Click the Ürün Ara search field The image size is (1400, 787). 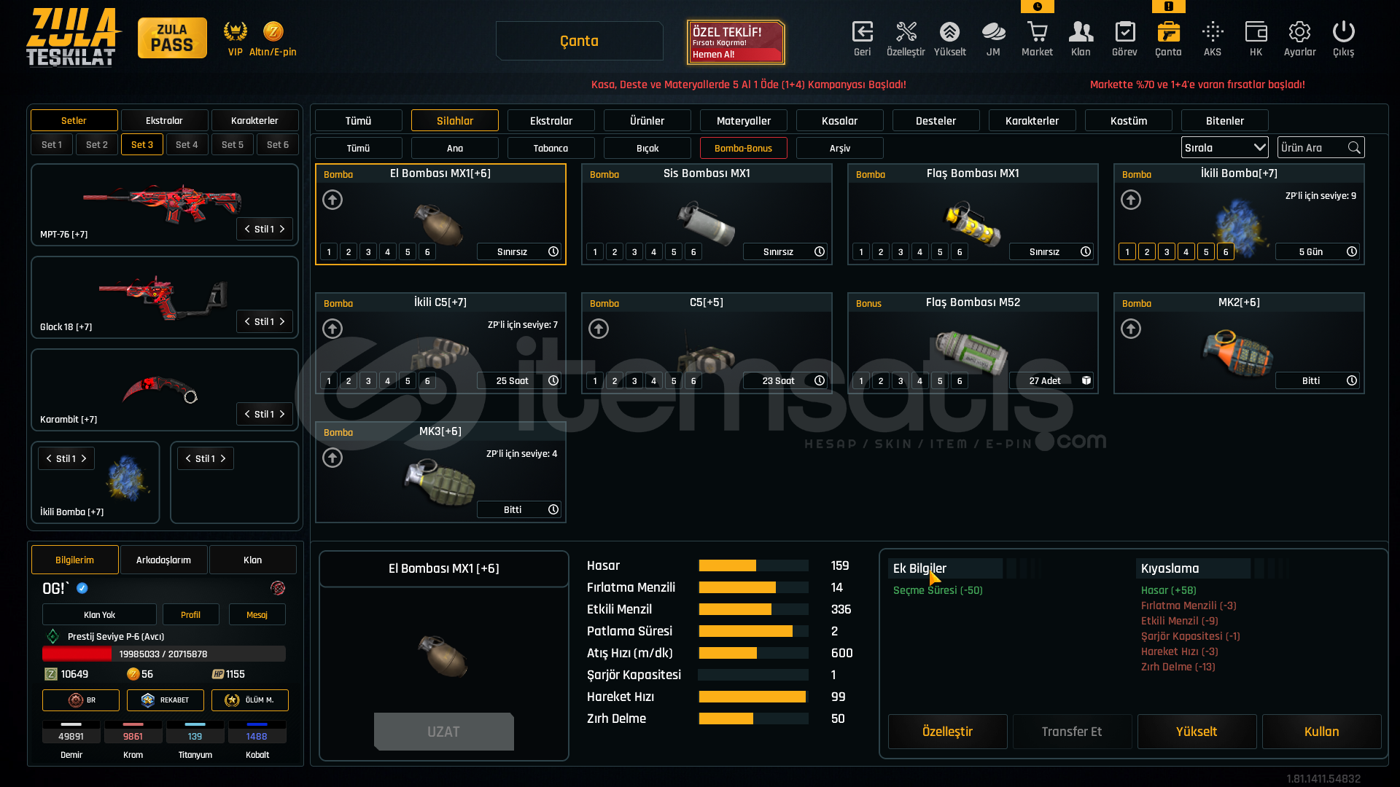pyautogui.click(x=1312, y=148)
